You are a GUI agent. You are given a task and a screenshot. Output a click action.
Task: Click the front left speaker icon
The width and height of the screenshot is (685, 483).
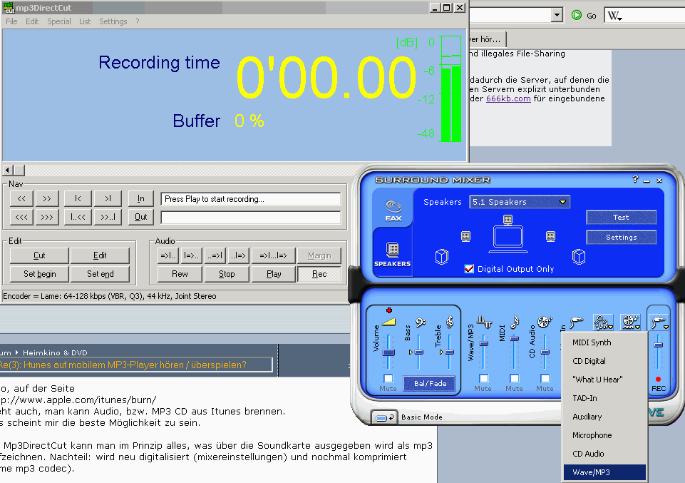click(465, 236)
